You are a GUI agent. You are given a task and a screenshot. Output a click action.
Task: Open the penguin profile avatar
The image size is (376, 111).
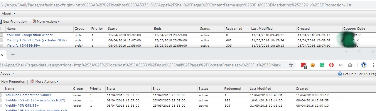(x=364, y=65)
